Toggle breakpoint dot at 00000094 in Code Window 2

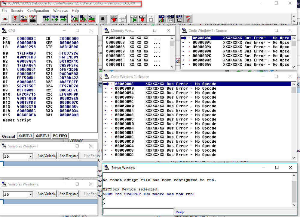coord(112,93)
